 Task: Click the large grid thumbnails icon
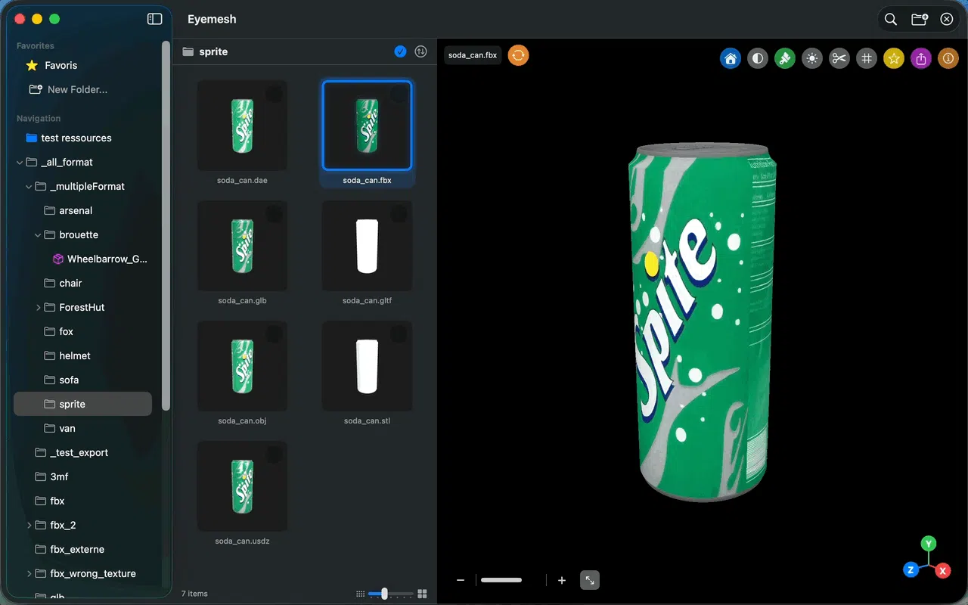point(423,594)
